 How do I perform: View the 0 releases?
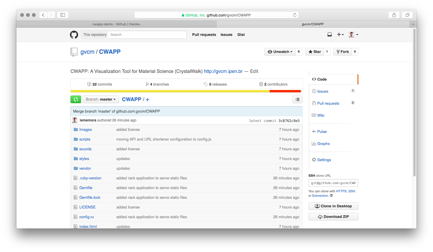(215, 84)
